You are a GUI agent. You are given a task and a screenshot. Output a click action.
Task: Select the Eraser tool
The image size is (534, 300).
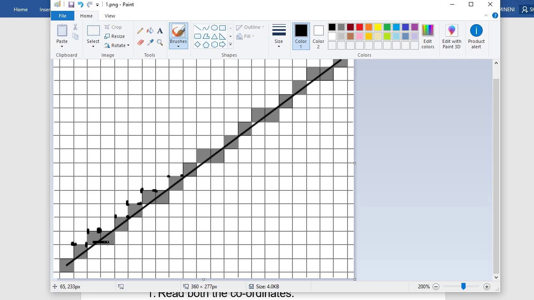click(140, 42)
